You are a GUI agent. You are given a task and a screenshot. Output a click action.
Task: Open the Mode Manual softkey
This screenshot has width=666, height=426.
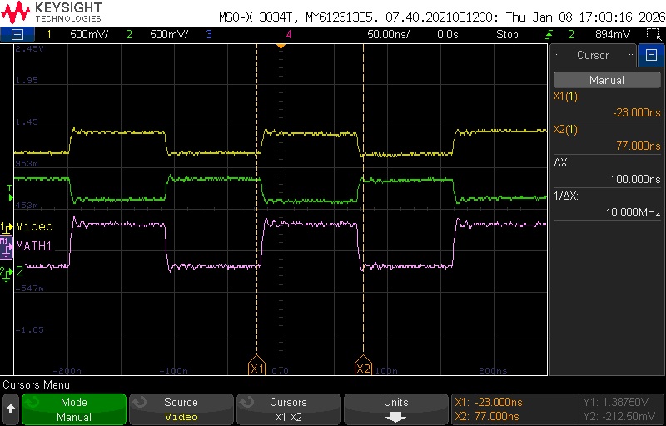click(74, 409)
